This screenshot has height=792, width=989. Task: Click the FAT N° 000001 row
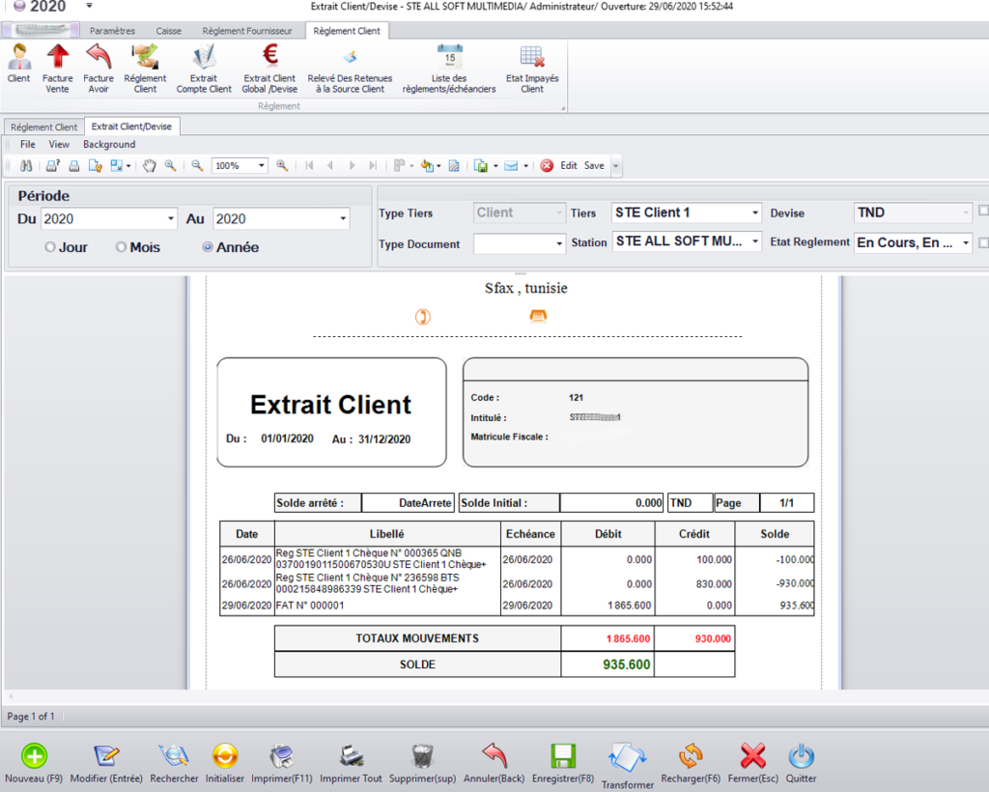click(x=517, y=606)
